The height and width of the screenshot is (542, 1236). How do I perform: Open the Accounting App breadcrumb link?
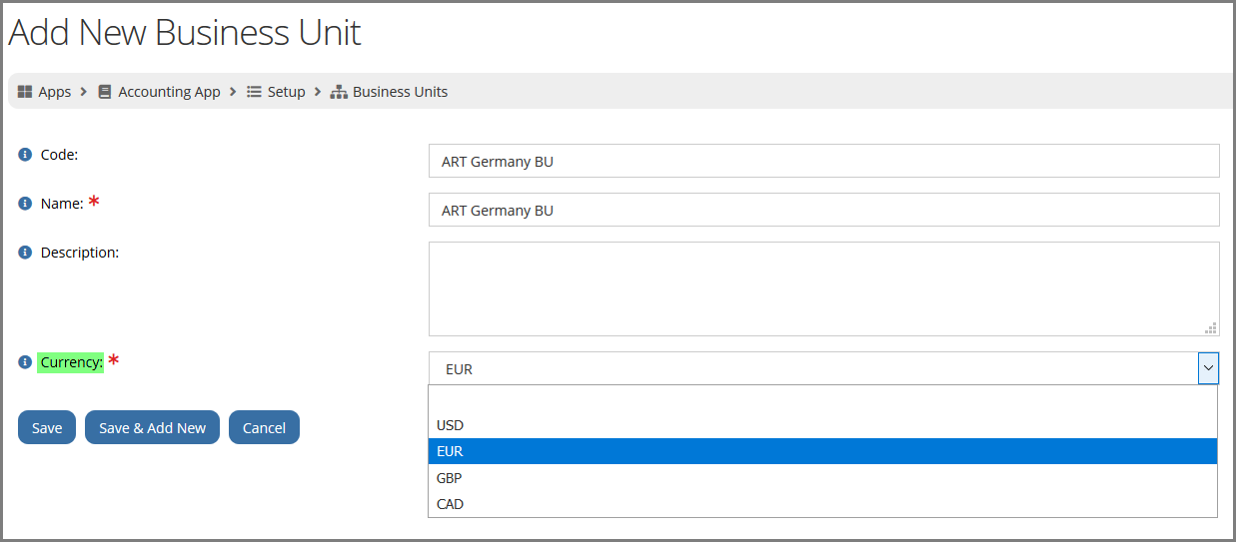[169, 92]
